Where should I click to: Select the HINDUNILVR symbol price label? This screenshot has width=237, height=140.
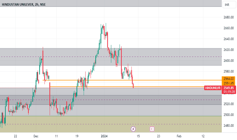point(213,88)
